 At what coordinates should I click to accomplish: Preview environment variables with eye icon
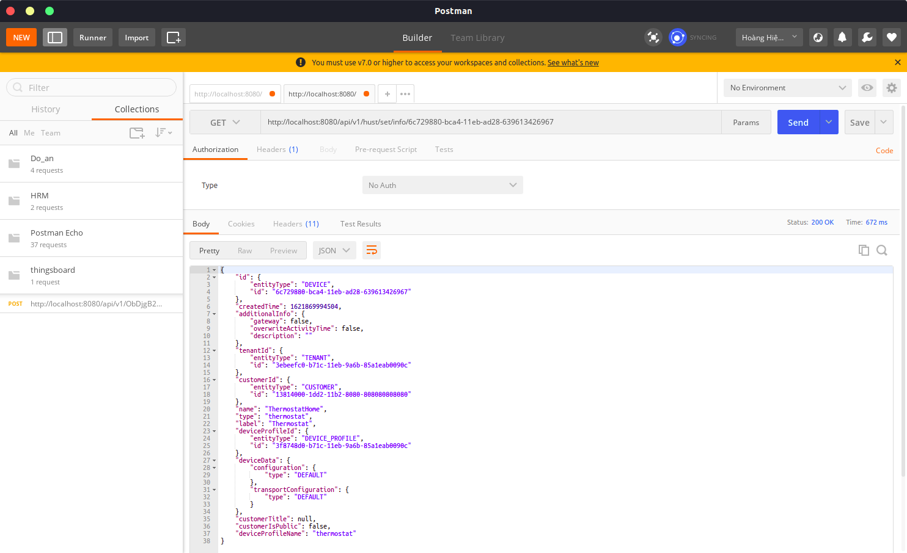point(867,88)
